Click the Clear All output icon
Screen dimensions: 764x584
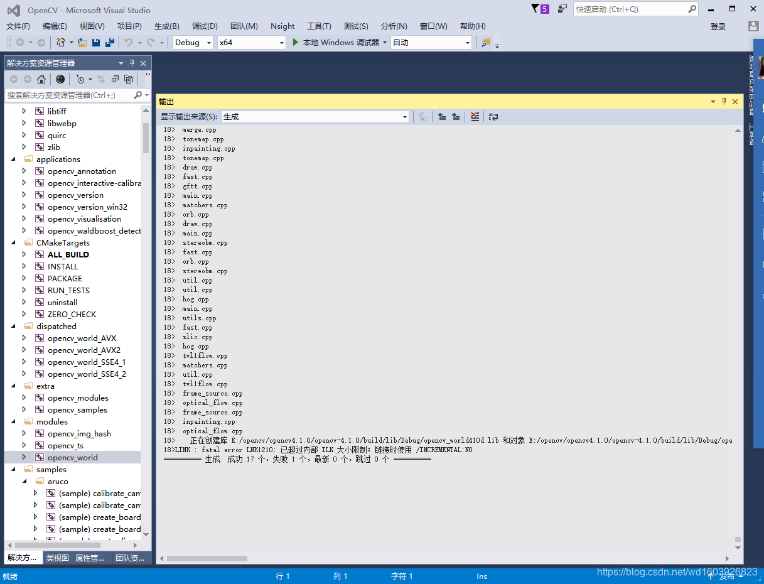coord(475,116)
